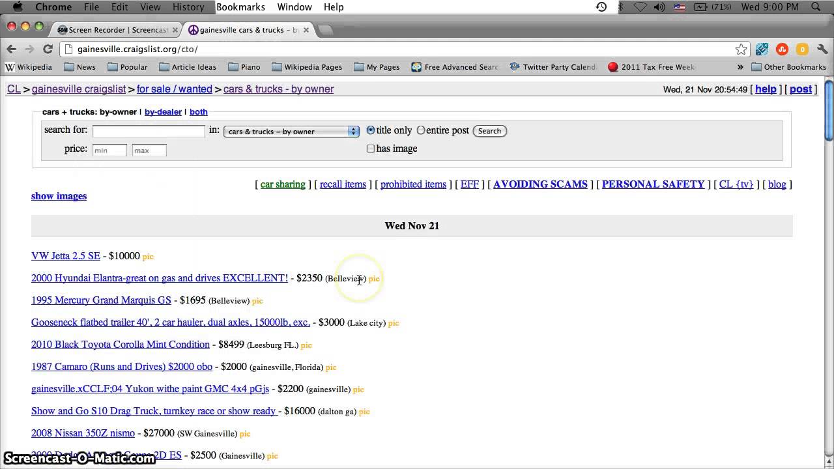The image size is (834, 469).
Task: Open the View menu
Action: [150, 7]
